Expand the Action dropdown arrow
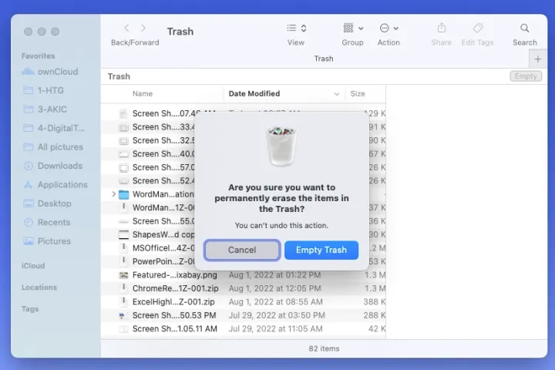Viewport: 555px width, 370px height. tap(395, 29)
